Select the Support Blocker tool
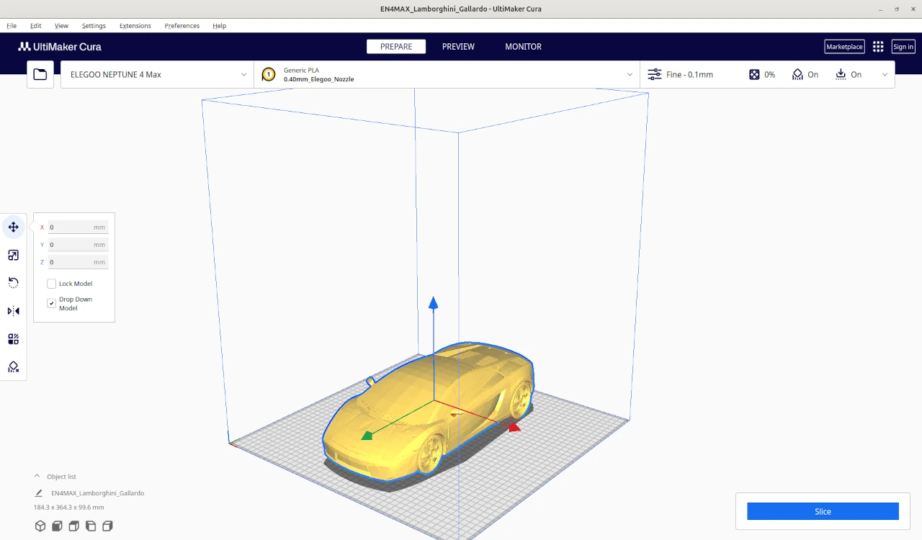Image resolution: width=922 pixels, height=540 pixels. [13, 367]
